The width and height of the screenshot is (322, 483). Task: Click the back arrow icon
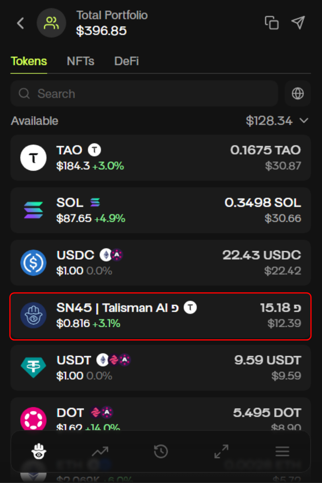coord(21,23)
